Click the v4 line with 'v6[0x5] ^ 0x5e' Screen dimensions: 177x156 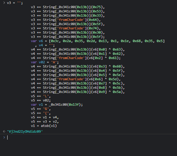click(78, 75)
